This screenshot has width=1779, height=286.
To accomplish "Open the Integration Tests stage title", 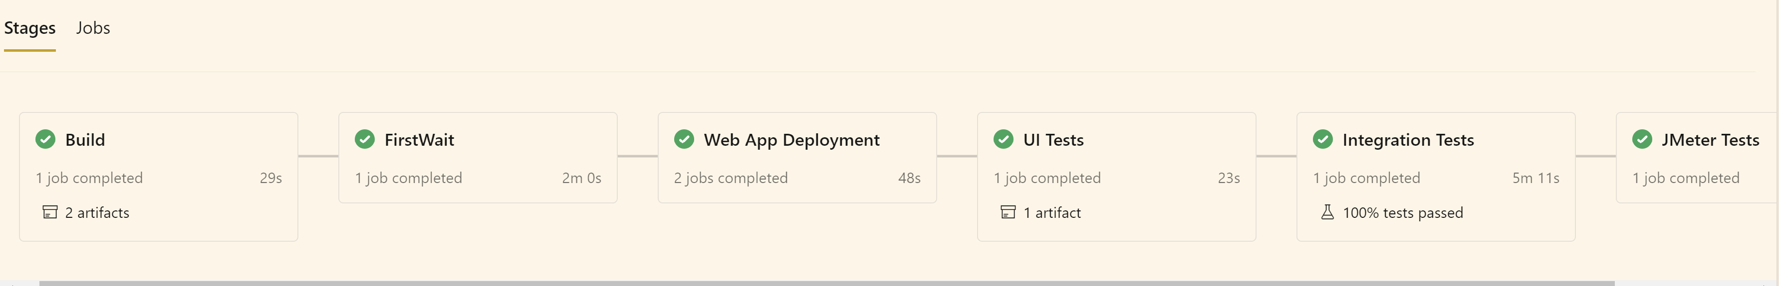I will (x=1408, y=140).
